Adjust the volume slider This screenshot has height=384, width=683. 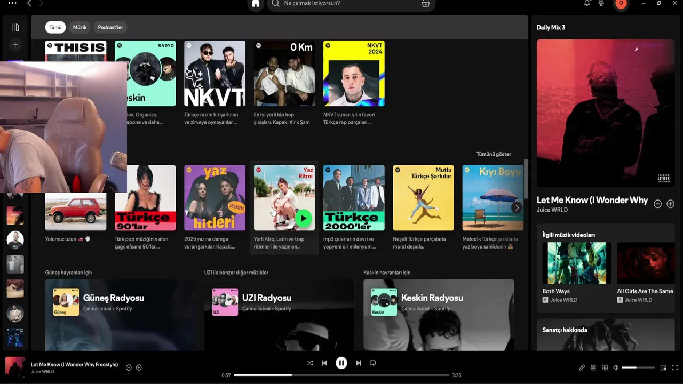pyautogui.click(x=638, y=367)
